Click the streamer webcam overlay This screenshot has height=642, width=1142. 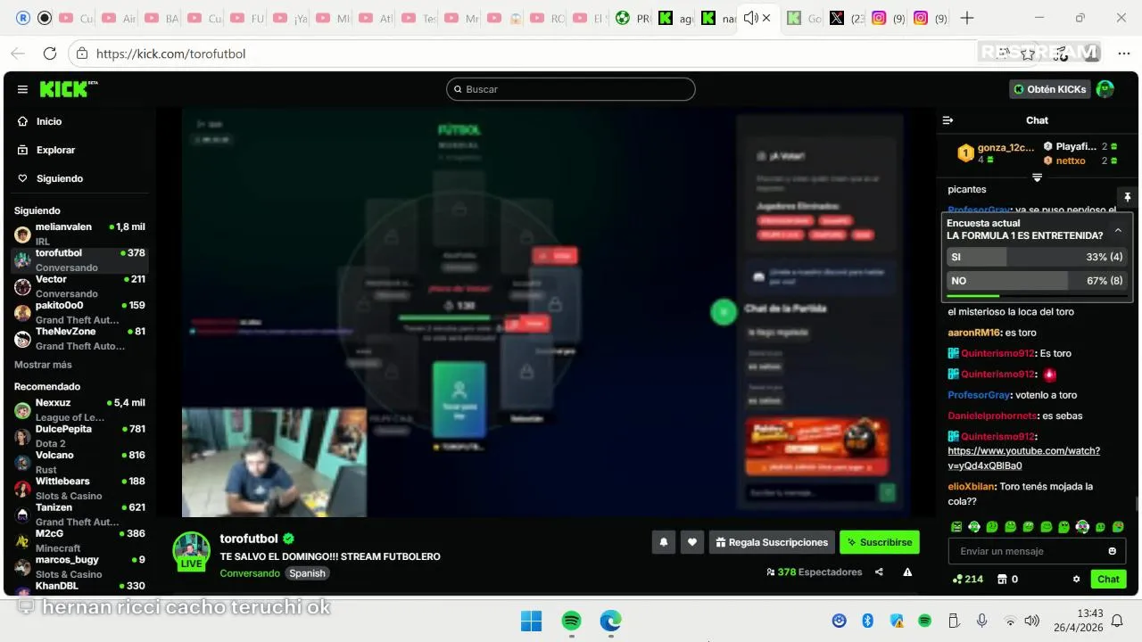point(274,463)
